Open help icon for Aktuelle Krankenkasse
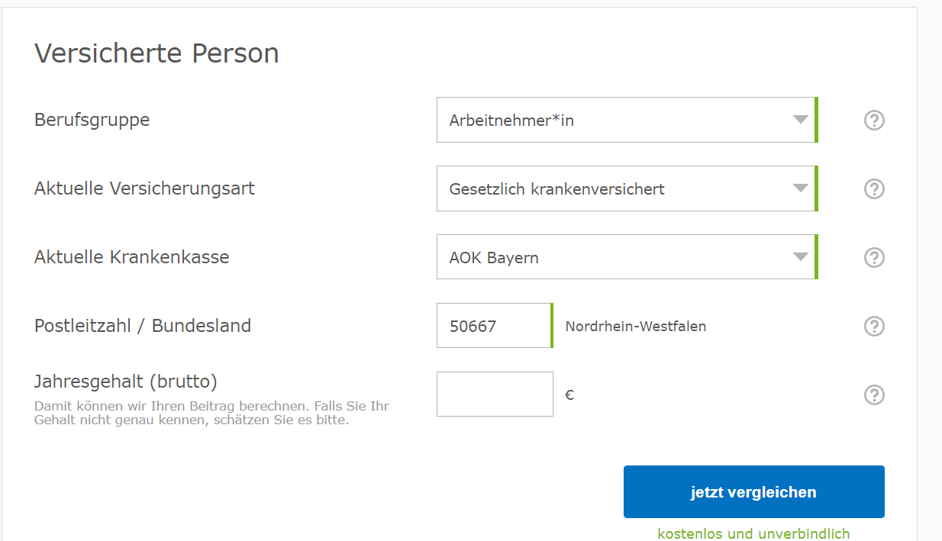942x541 pixels. pos(874,257)
